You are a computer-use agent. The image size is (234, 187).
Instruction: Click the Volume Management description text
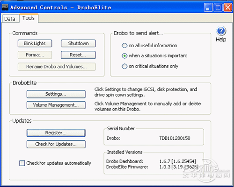[147, 106]
